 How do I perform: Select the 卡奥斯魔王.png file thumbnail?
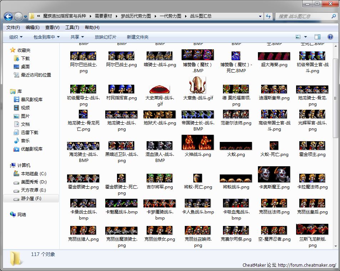[274, 175]
